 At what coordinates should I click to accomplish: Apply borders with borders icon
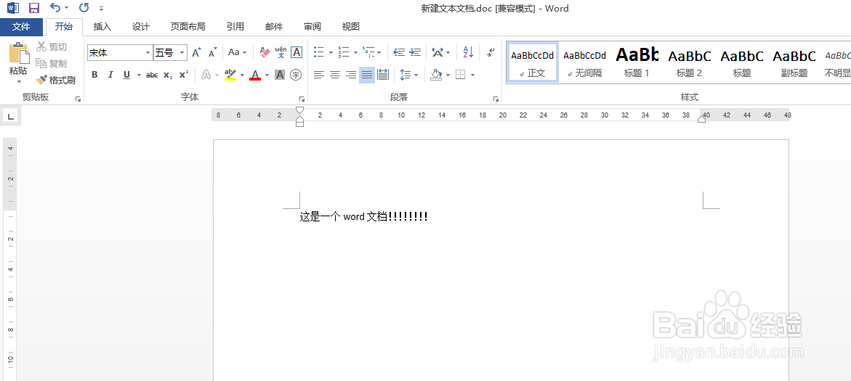tap(461, 75)
